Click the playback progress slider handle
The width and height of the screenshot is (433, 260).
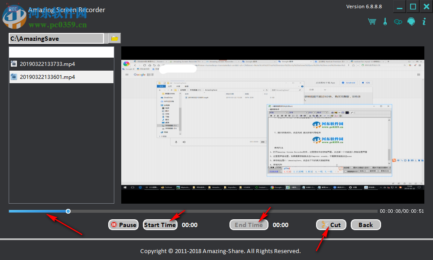click(68, 211)
